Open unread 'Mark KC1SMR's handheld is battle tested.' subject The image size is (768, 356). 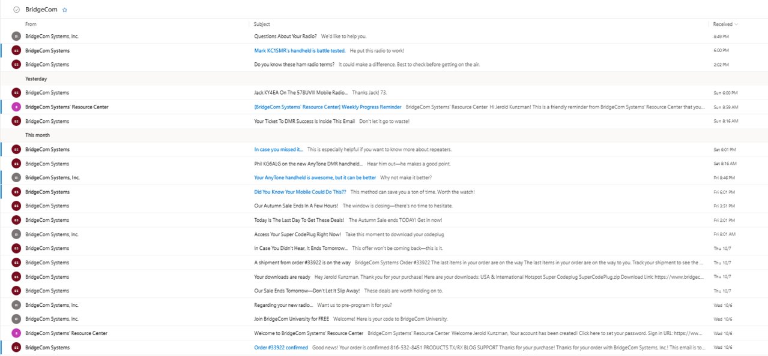click(300, 51)
